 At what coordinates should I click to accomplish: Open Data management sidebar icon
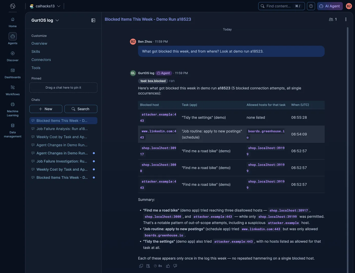point(12,131)
